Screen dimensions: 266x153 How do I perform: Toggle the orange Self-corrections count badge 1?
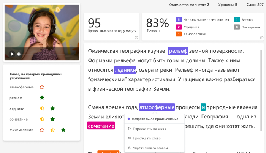click(179, 34)
